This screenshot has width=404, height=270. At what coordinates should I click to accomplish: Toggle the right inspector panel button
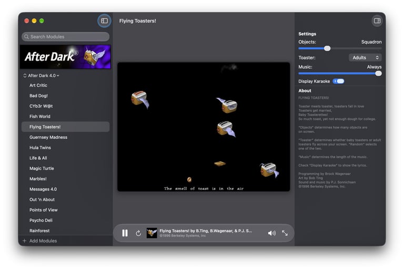click(377, 21)
